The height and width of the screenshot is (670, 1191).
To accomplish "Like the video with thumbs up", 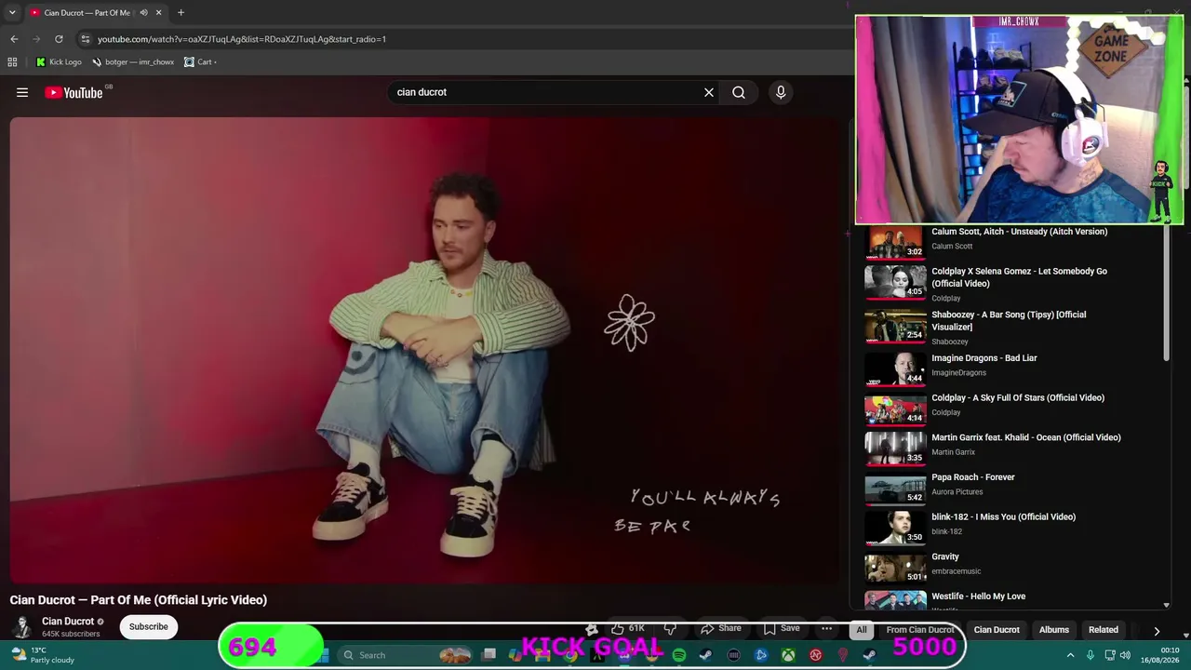I will tap(627, 628).
